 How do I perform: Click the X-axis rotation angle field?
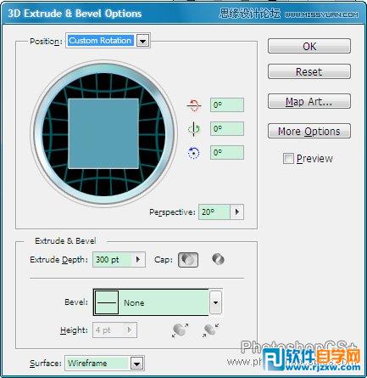[227, 105]
